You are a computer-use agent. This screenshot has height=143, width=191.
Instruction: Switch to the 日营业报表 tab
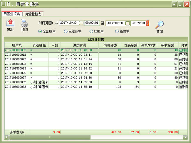pyautogui.click(x=12, y=14)
